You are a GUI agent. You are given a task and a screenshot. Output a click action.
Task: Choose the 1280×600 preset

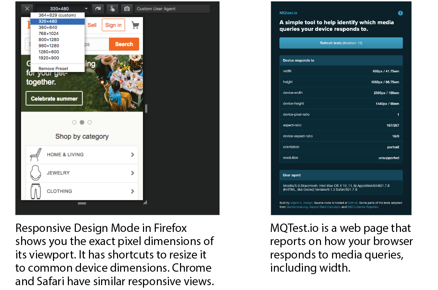click(x=57, y=52)
